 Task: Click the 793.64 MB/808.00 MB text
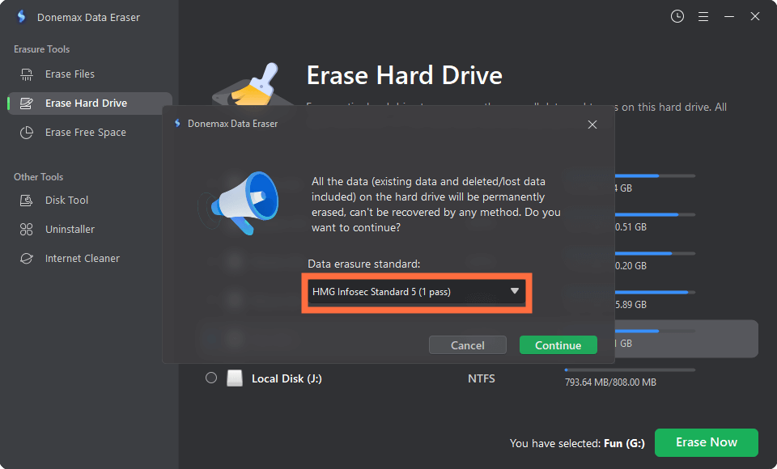click(610, 382)
